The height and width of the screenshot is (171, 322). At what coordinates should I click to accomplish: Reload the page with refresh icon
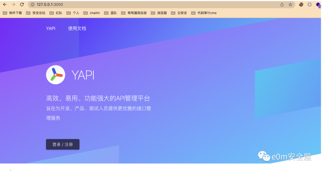coord(22,4)
